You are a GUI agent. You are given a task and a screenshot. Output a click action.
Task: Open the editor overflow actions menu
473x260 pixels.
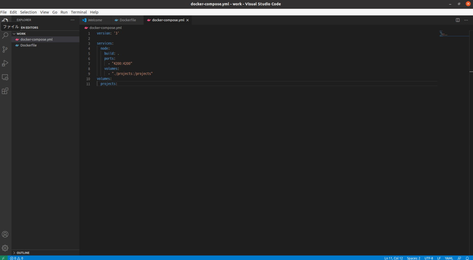click(466, 20)
